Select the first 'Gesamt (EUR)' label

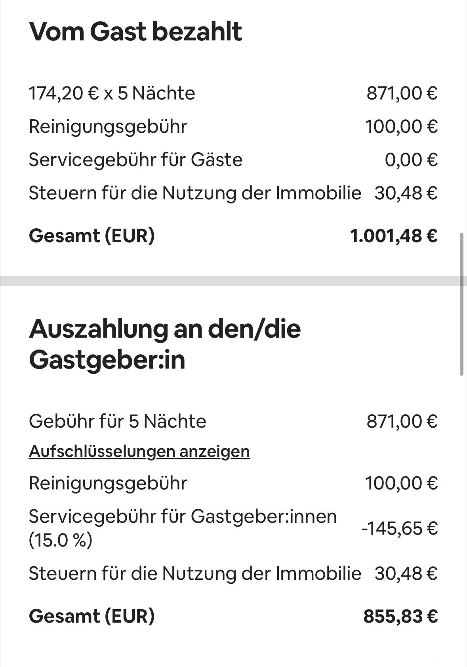click(91, 235)
